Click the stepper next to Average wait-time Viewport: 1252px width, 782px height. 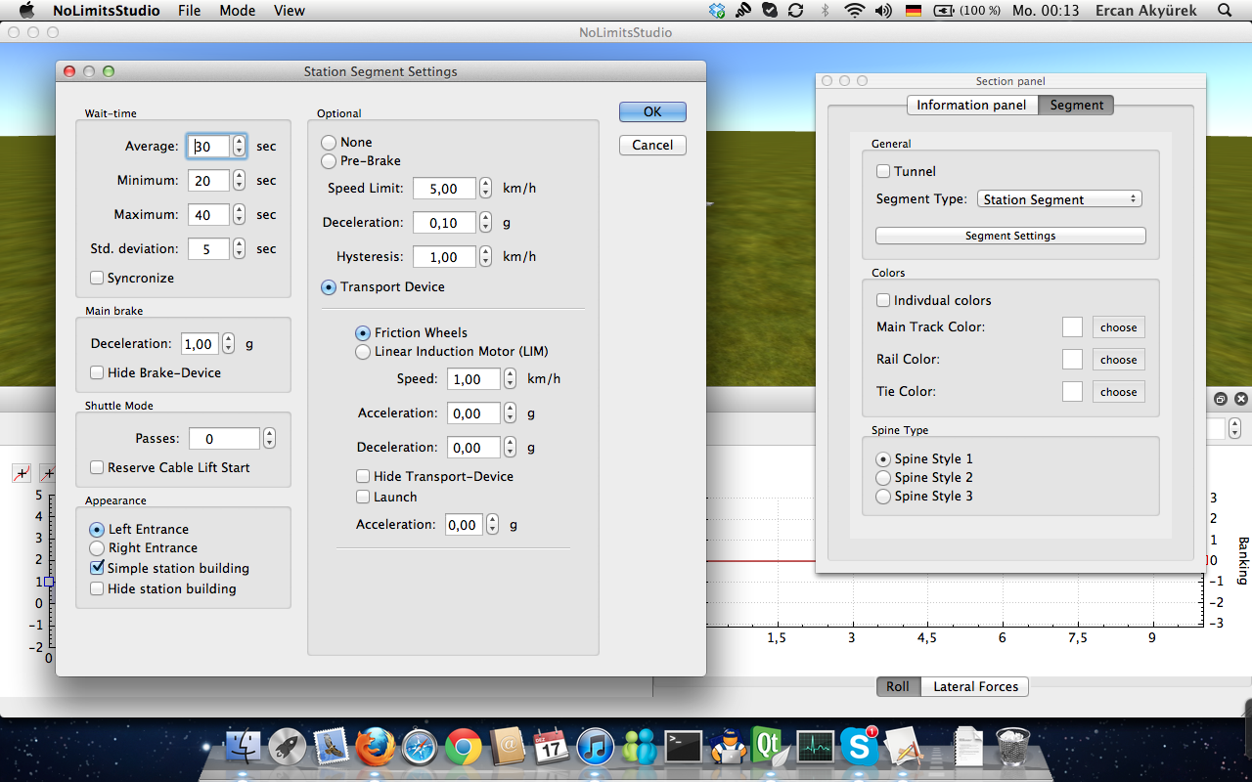tap(239, 147)
